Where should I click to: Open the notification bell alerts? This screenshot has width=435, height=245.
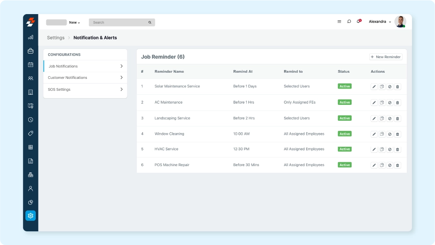[x=359, y=22]
